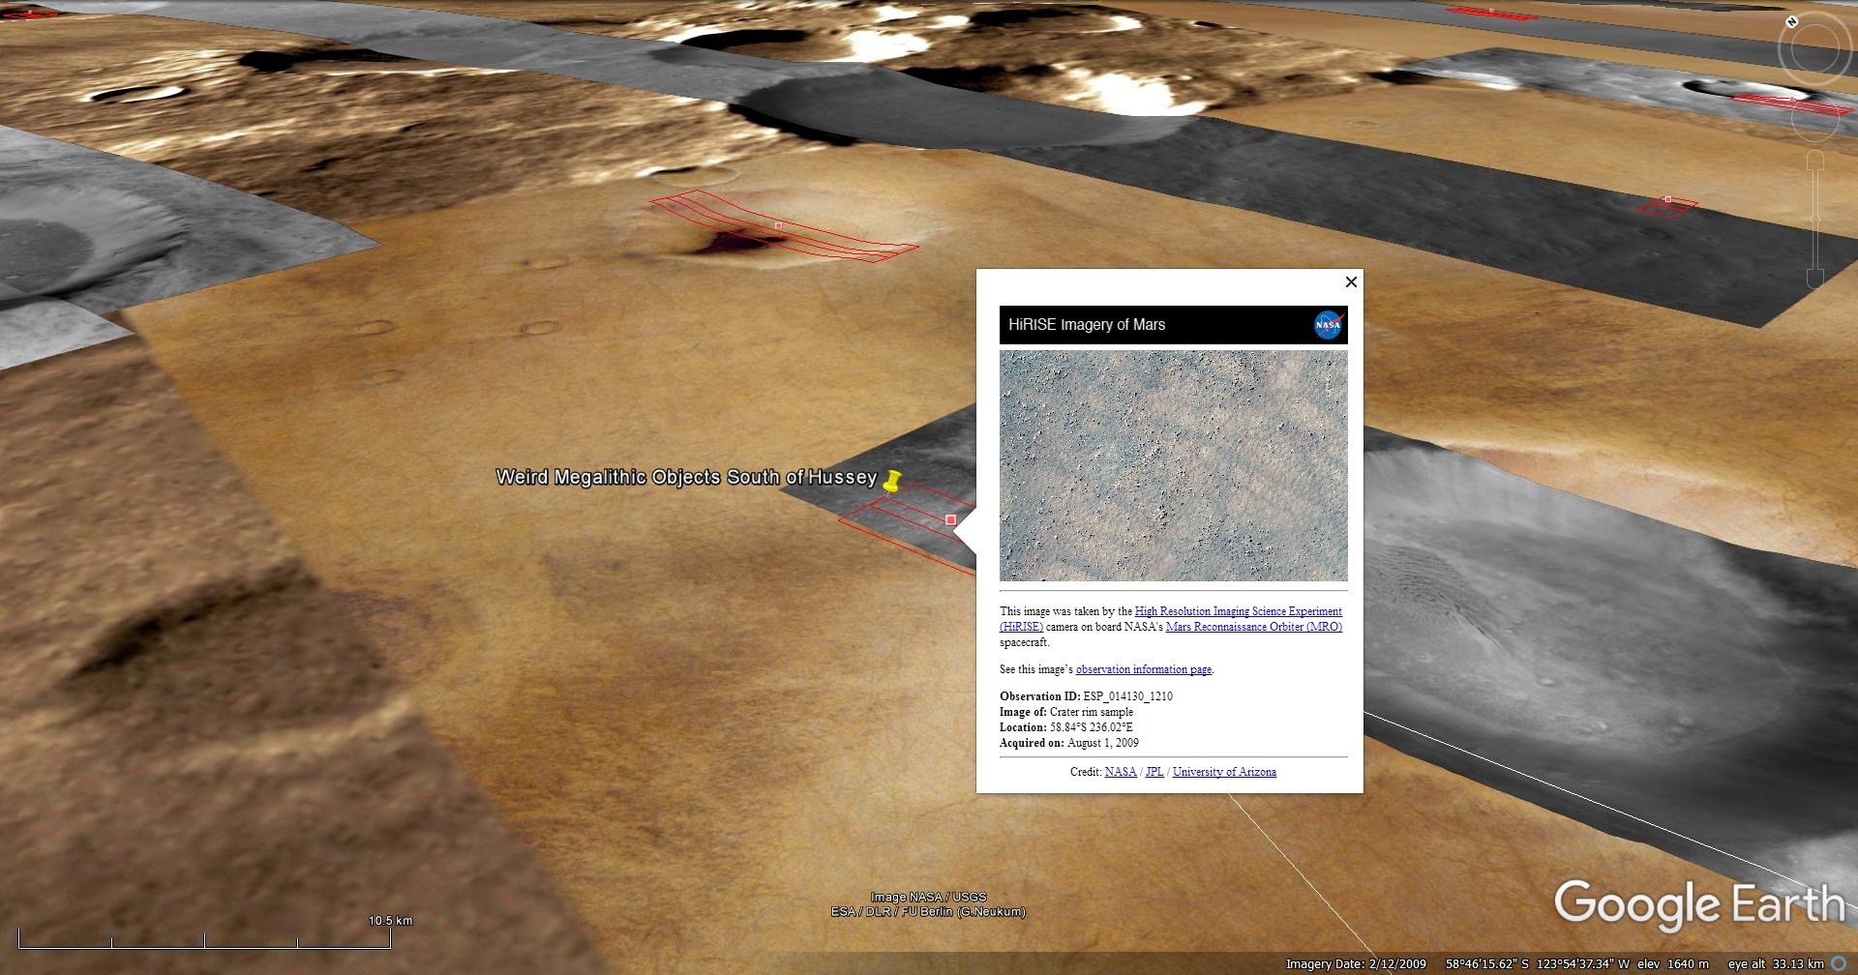Open the HiRISE terrain preview image
Image resolution: width=1858 pixels, height=975 pixels.
click(1173, 465)
